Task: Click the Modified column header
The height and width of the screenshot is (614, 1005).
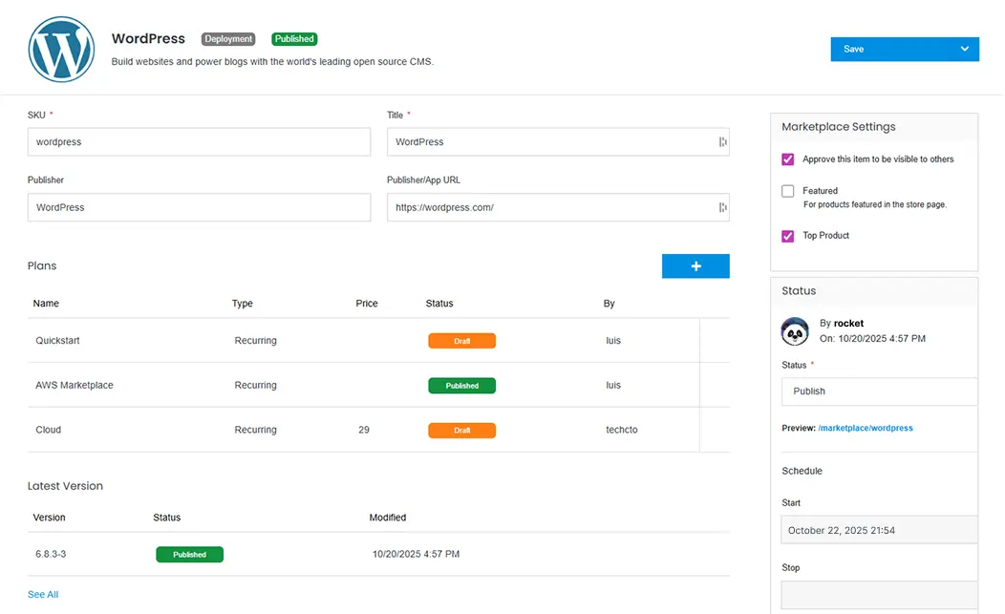Action: [x=388, y=518]
